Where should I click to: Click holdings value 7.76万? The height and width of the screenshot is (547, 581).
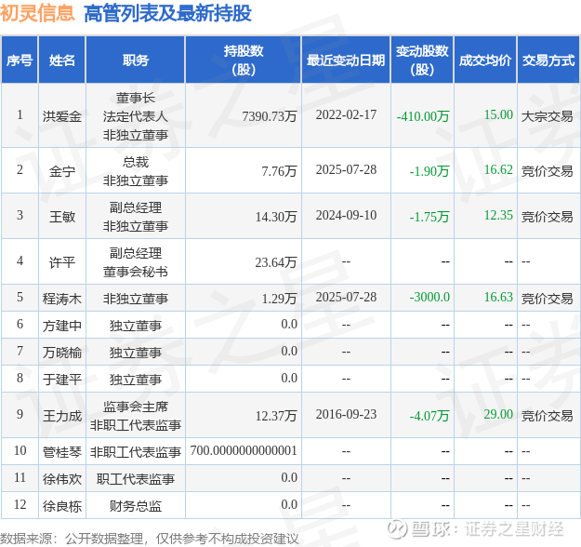(279, 171)
